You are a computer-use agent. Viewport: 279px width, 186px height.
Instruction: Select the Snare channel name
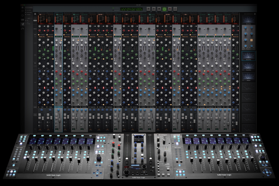click(x=51, y=107)
